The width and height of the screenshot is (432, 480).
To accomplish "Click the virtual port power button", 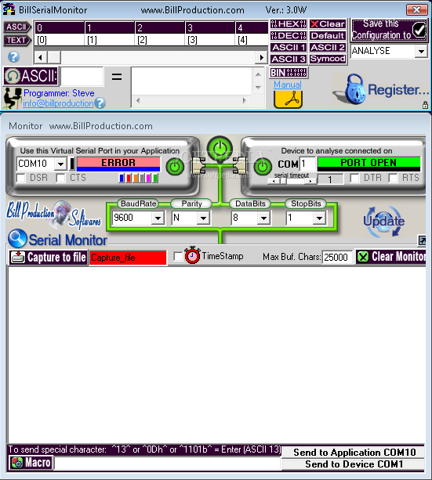I will (175, 167).
